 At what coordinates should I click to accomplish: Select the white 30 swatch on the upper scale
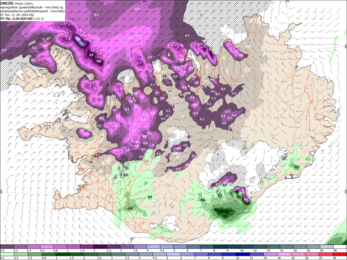(340, 247)
